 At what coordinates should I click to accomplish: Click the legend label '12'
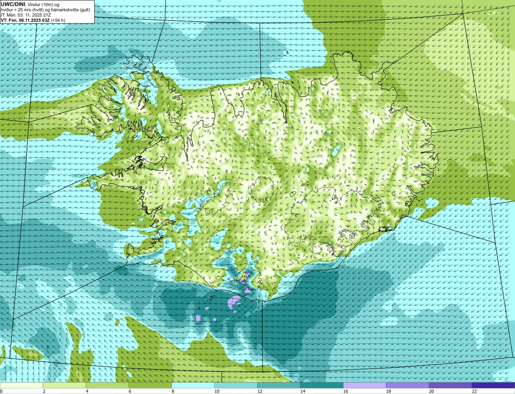point(260,391)
